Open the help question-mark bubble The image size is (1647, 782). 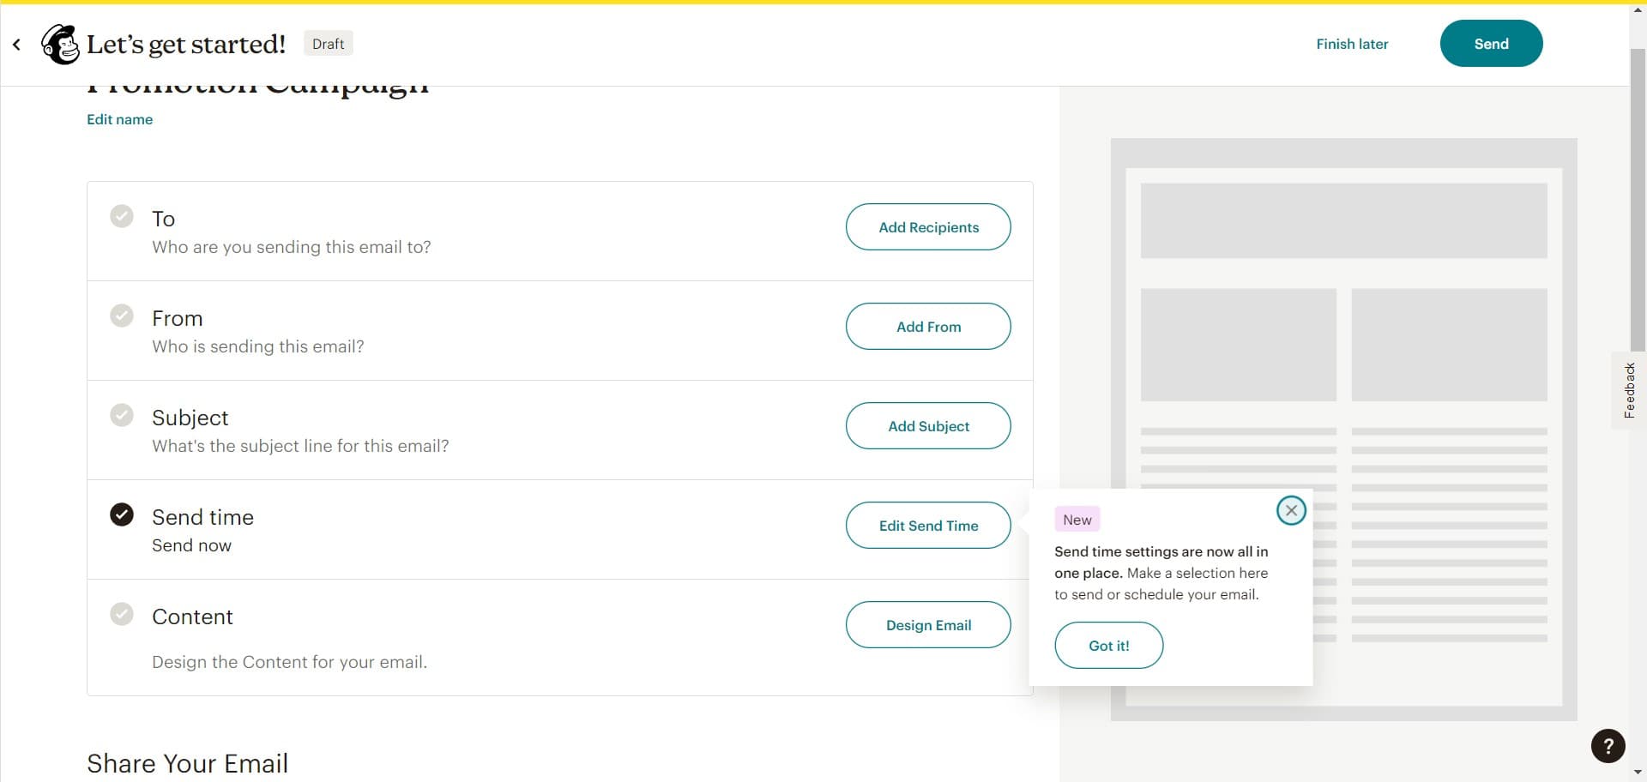tap(1608, 746)
